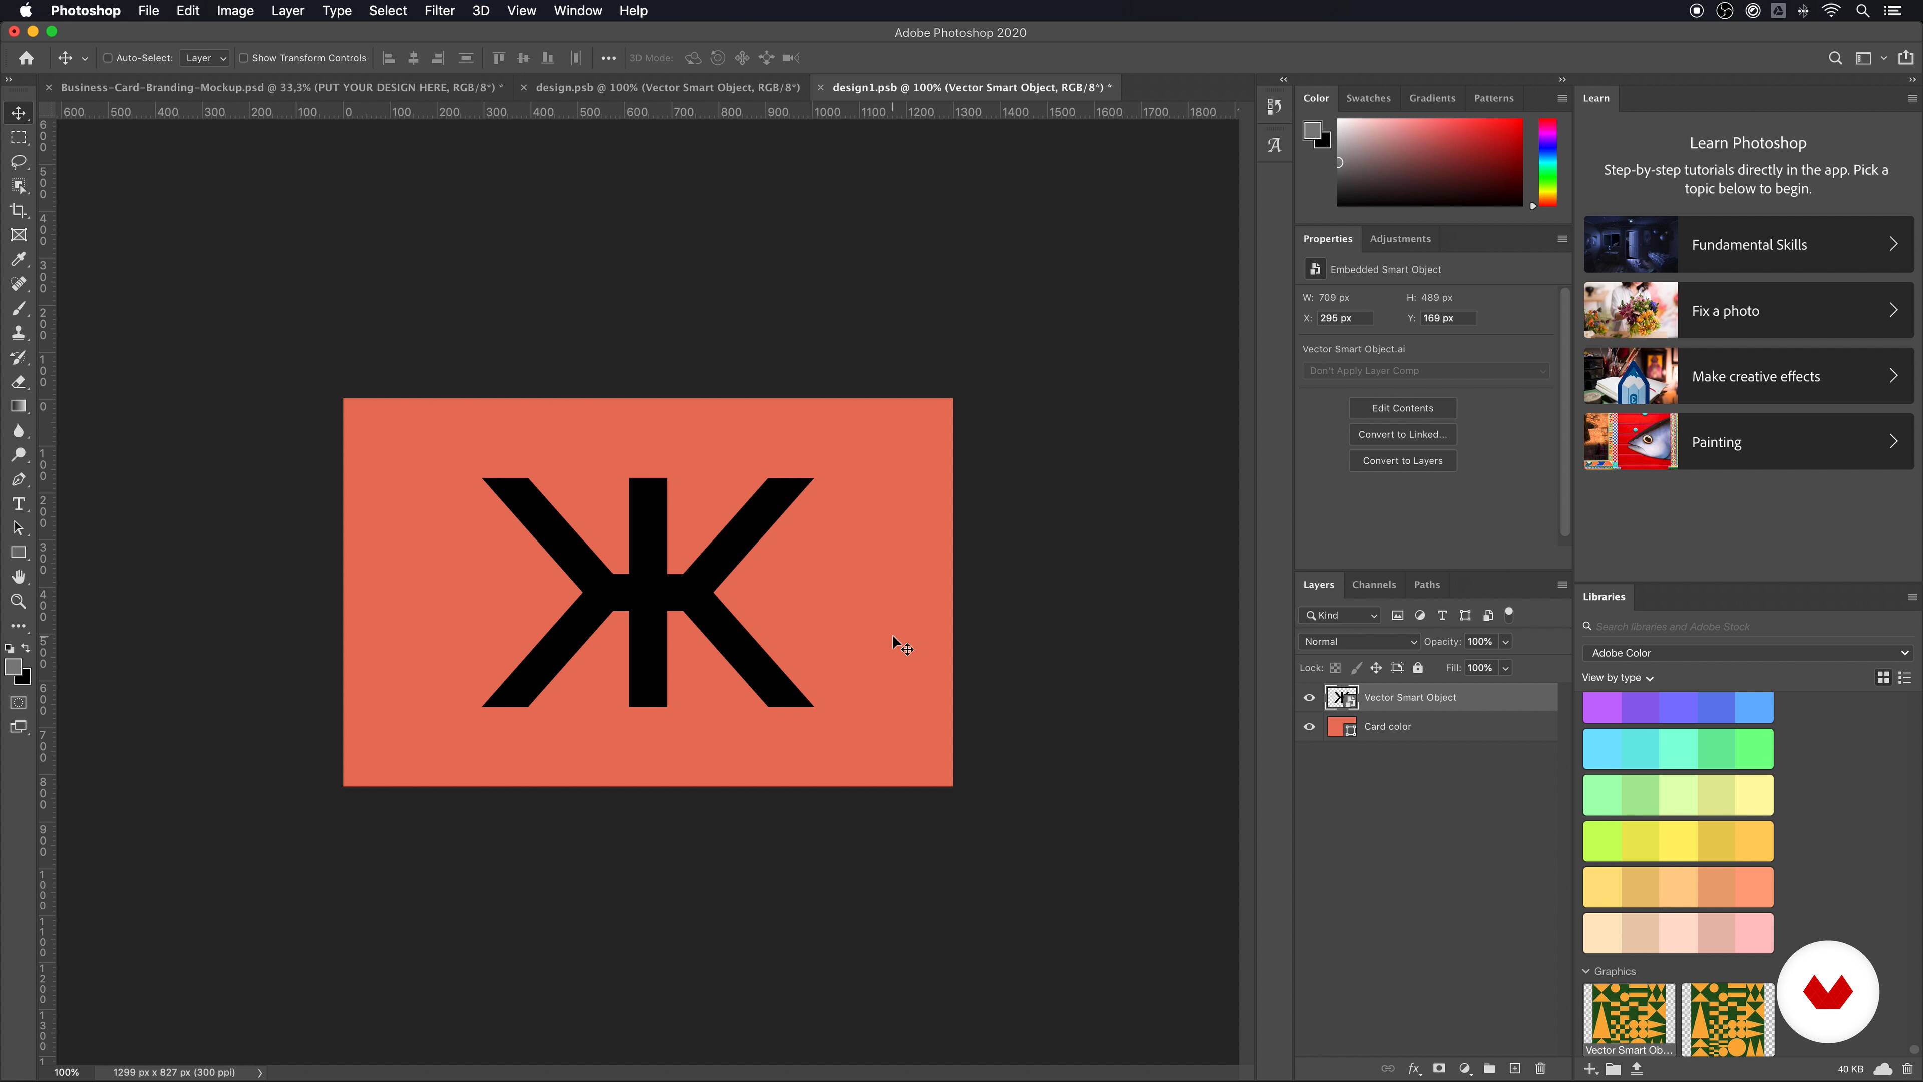
Task: Open the Filter menu
Action: (x=439, y=11)
